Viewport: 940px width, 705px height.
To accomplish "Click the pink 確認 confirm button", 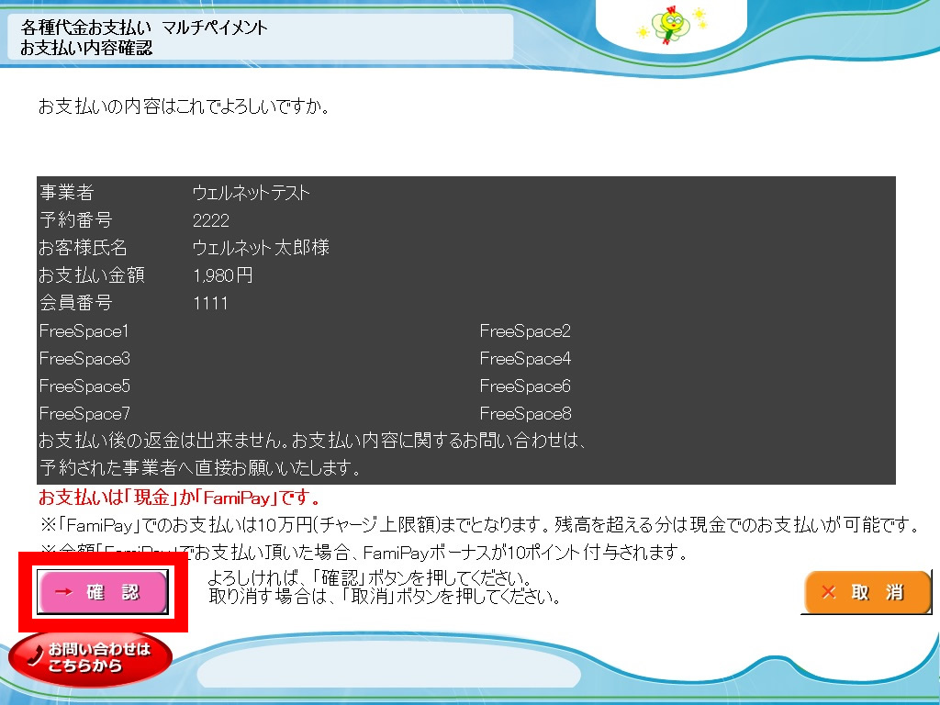I will [x=103, y=592].
